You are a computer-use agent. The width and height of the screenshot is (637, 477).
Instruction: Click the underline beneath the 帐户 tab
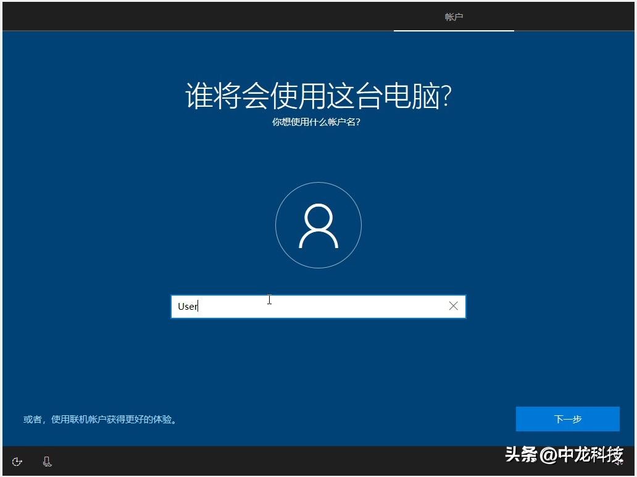click(x=454, y=31)
